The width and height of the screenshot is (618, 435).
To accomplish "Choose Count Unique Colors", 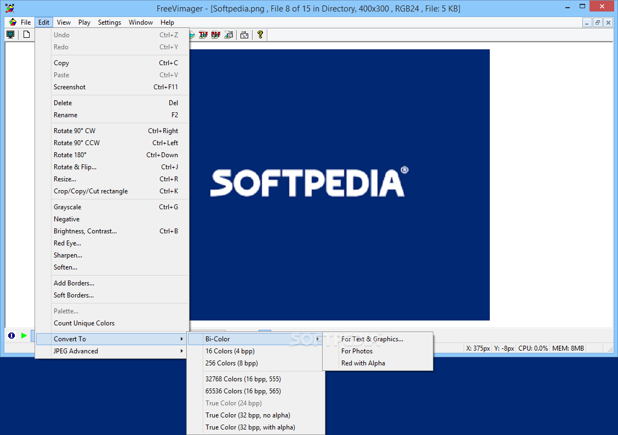I will point(112,323).
